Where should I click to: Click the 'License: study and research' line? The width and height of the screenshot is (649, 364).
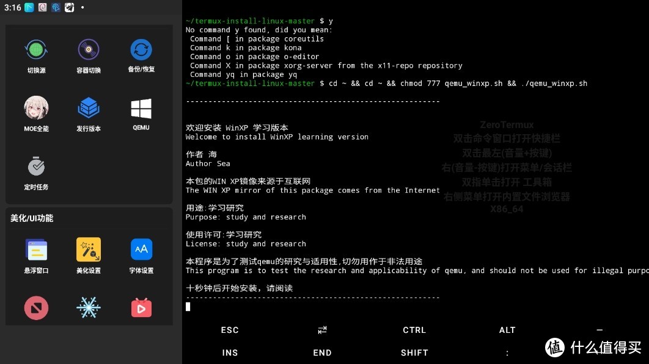pyautogui.click(x=246, y=244)
